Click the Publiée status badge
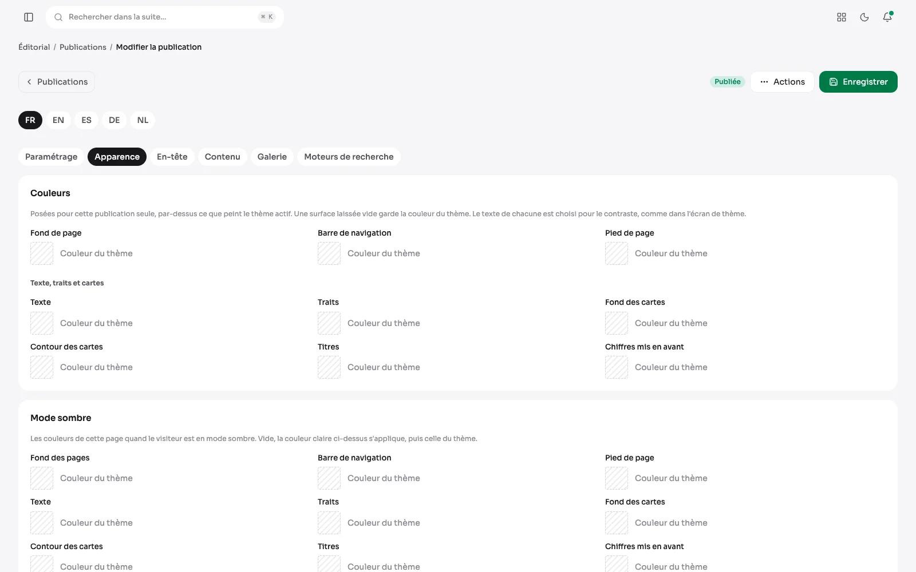Image resolution: width=916 pixels, height=572 pixels. point(728,82)
